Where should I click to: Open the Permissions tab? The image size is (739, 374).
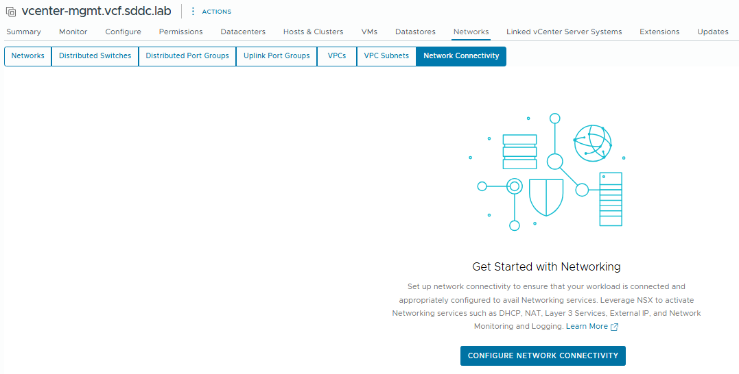point(180,32)
